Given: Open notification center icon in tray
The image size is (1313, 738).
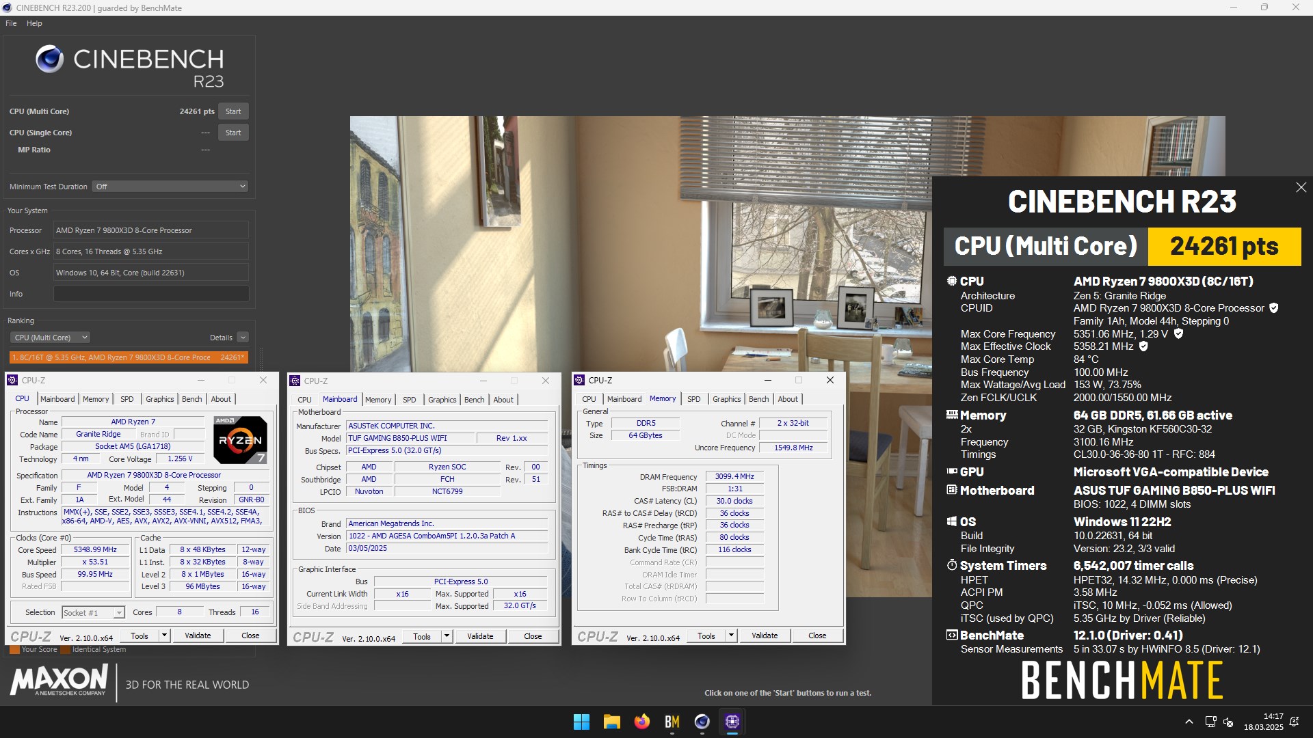Looking at the screenshot, I should click(1294, 722).
